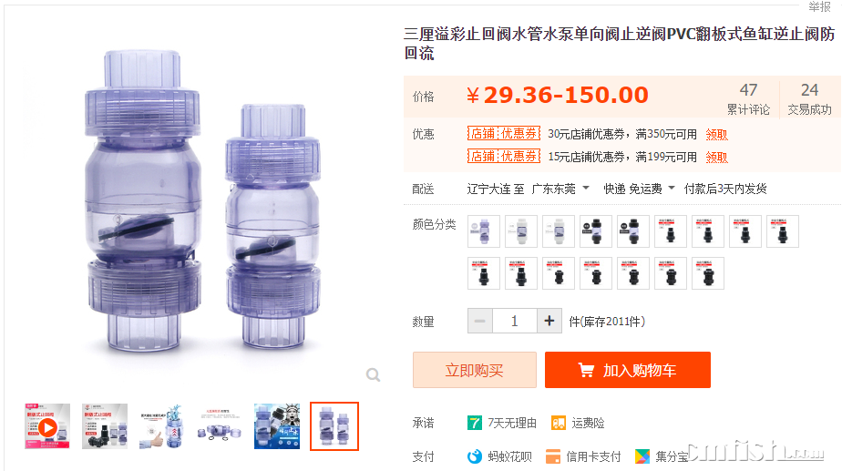
Task: Click the 举报 report link
Action: tap(819, 6)
